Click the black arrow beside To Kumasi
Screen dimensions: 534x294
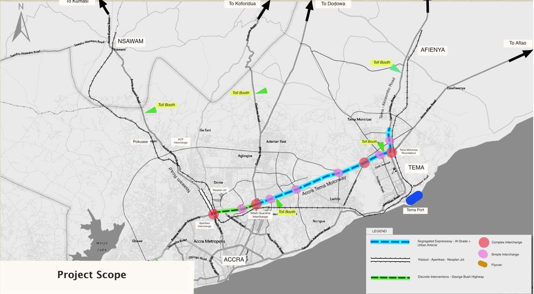click(x=103, y=7)
